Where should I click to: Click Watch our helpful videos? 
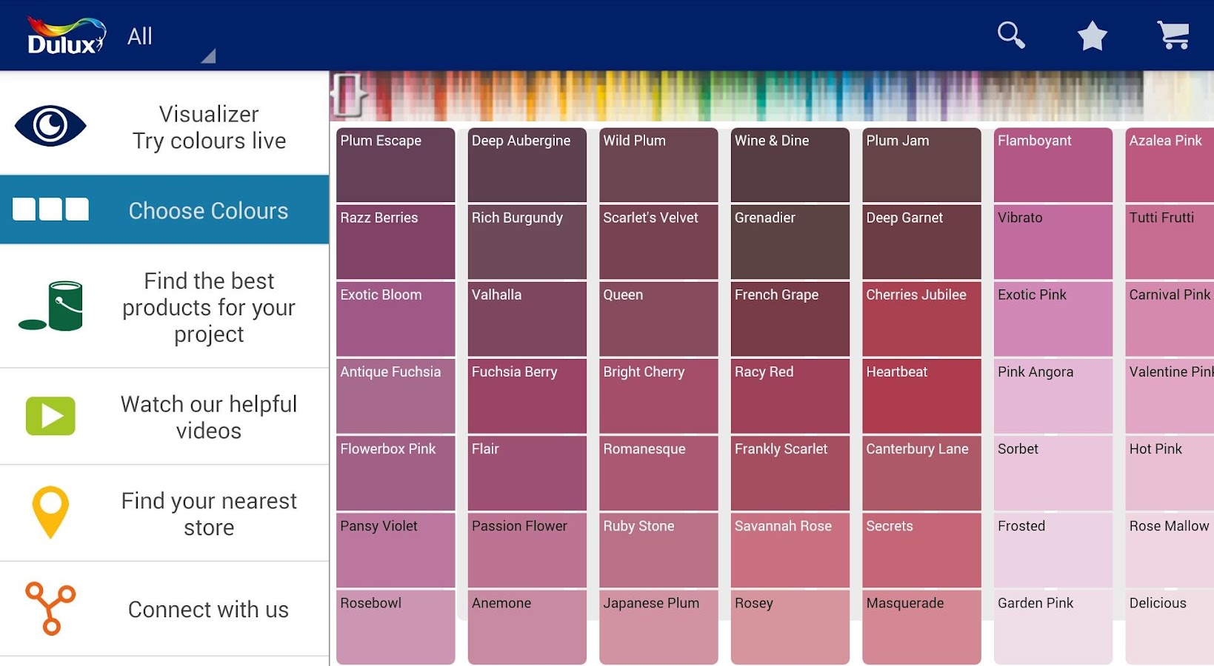click(x=208, y=416)
